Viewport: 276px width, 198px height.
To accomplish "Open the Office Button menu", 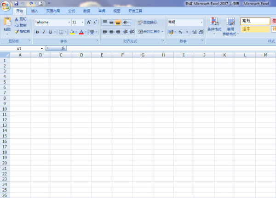I will point(6,6).
